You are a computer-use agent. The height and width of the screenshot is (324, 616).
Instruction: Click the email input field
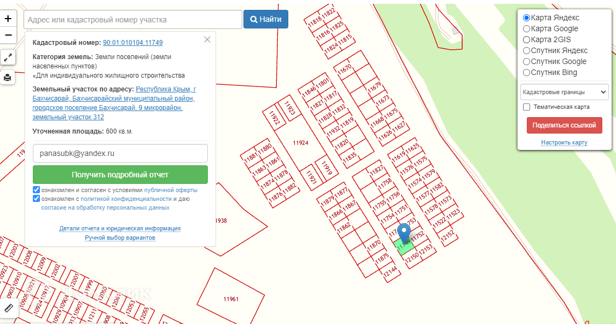120,153
